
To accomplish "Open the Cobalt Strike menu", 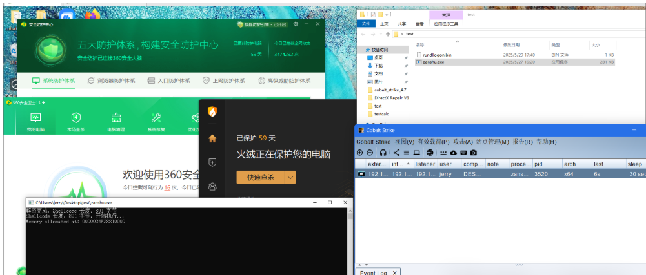I will coord(374,142).
